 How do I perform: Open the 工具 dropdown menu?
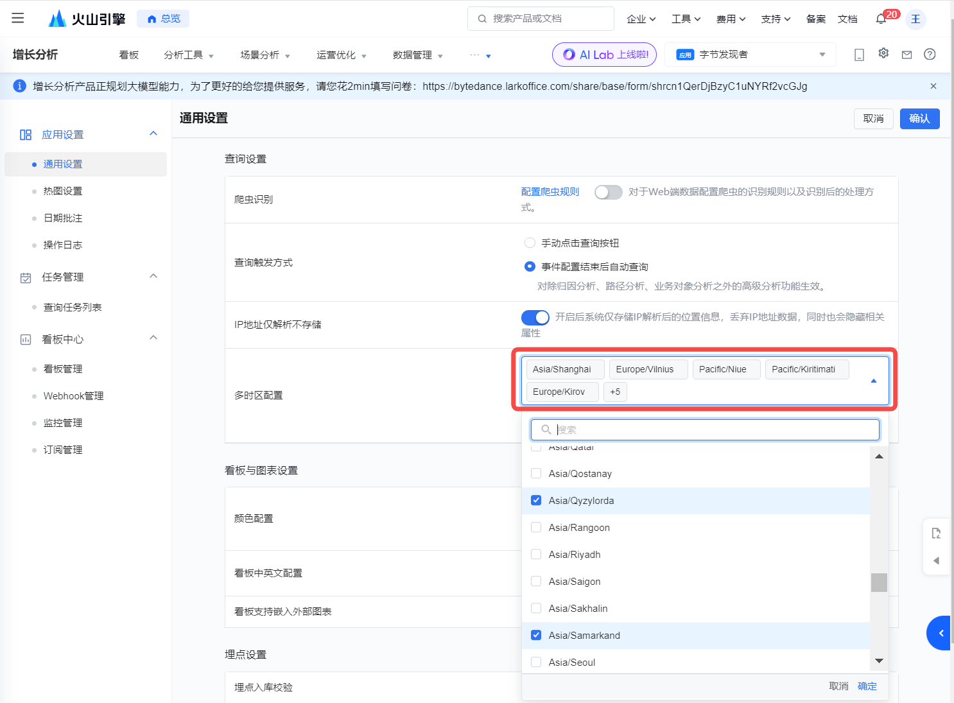[686, 19]
